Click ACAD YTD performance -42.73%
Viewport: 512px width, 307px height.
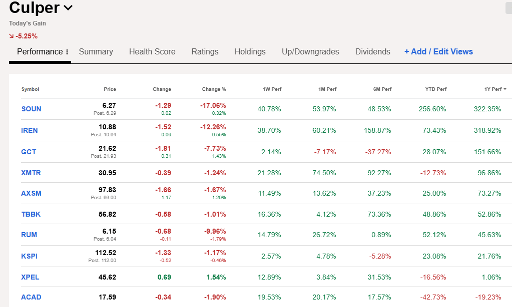(433, 297)
